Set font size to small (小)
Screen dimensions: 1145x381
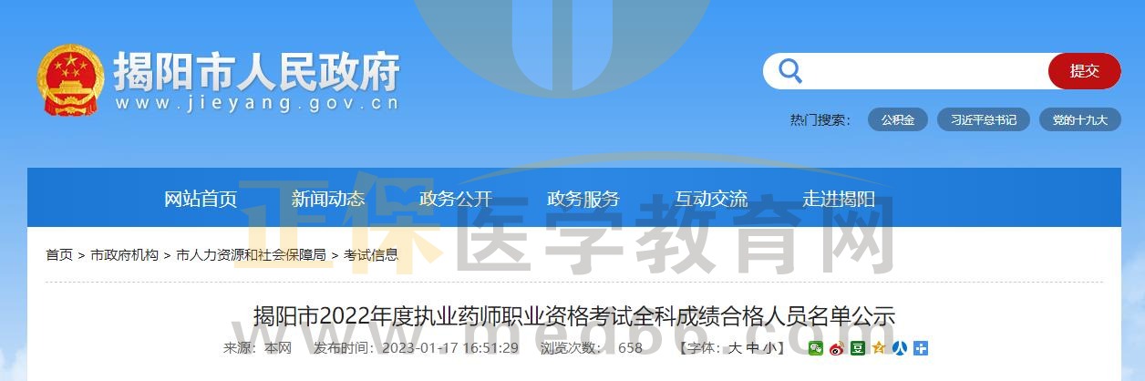(769, 348)
